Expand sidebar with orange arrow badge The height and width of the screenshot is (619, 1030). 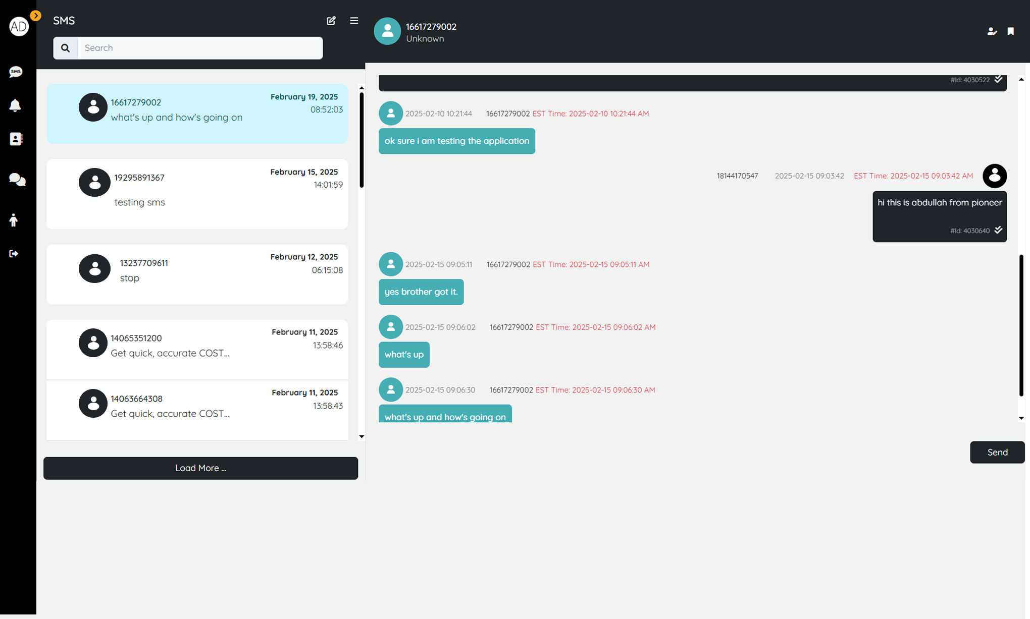[x=35, y=16]
